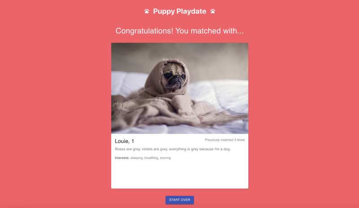Click the beige blanket around the pug

[x=160, y=110]
